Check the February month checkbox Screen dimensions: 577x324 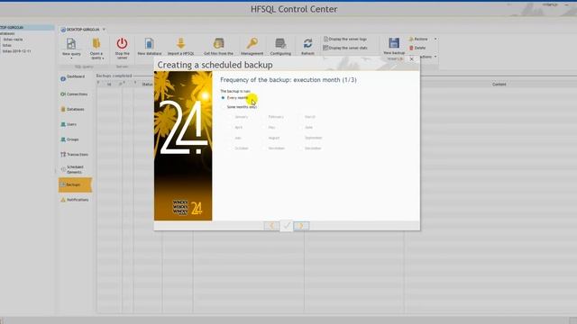[x=264, y=117]
